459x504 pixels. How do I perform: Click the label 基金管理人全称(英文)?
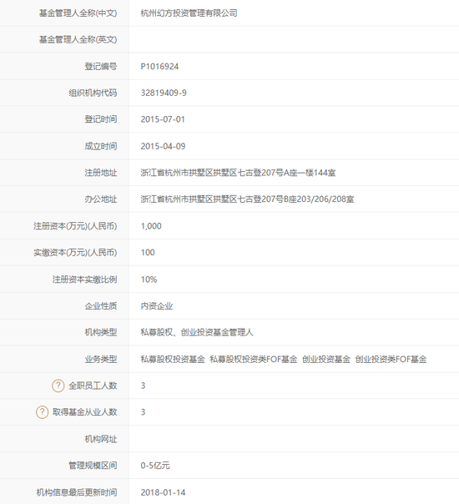pyautogui.click(x=78, y=39)
